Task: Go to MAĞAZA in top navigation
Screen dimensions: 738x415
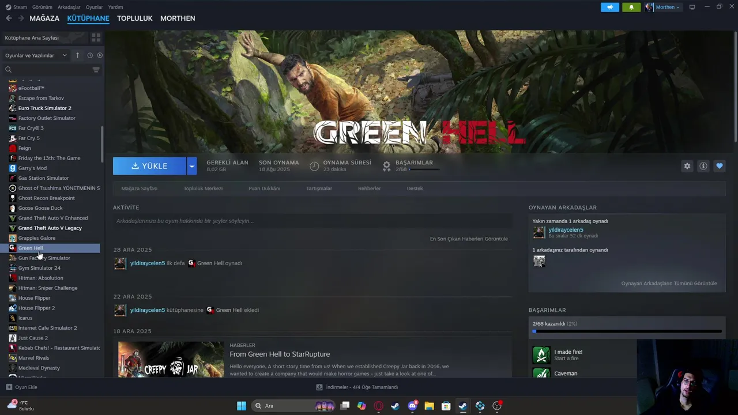Action: pos(44,18)
